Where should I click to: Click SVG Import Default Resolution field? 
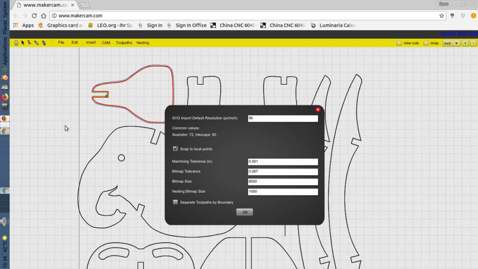[x=283, y=118]
